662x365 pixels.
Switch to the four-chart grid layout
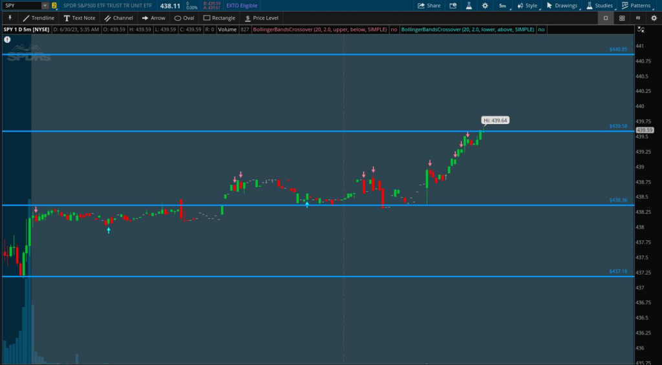tap(622, 17)
